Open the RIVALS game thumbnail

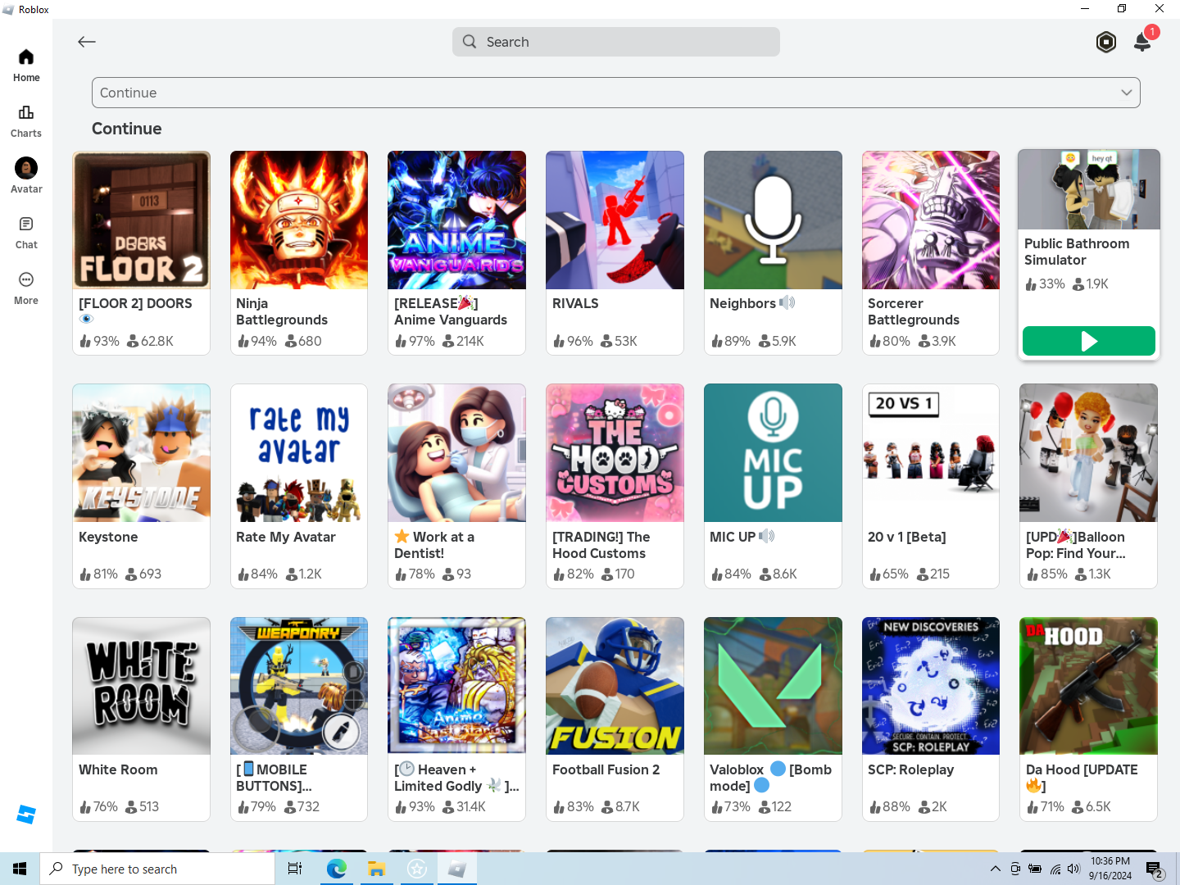pyautogui.click(x=615, y=220)
